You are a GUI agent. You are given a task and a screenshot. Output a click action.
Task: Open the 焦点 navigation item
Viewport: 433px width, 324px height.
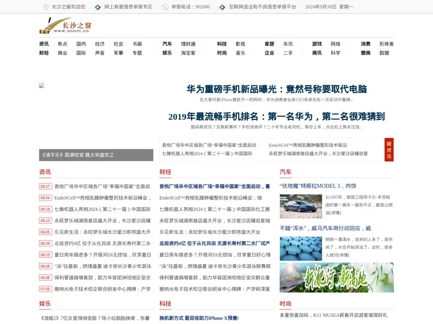63,44
